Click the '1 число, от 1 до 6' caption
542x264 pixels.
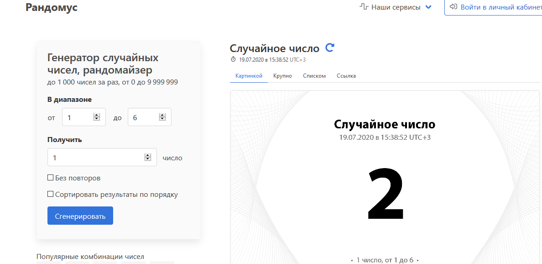point(385,260)
